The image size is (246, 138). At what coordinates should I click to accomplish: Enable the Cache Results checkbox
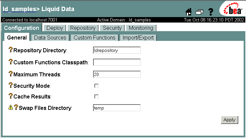tap(96, 96)
